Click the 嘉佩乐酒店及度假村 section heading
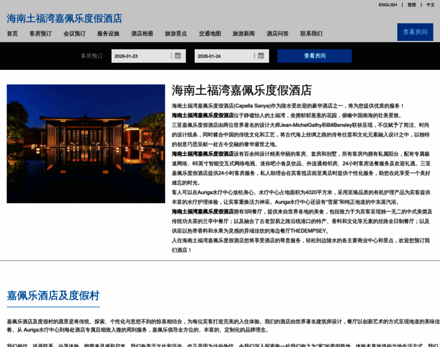Image resolution: width=440 pixels, height=347 pixels. [53, 296]
